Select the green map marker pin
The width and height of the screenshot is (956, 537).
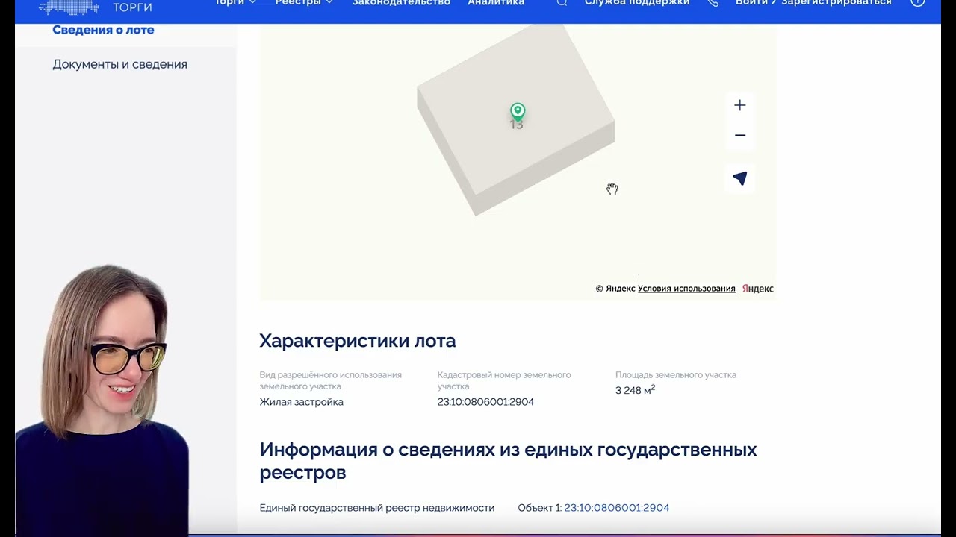(517, 111)
